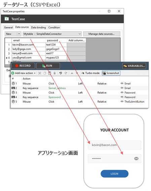Close the TestCase properties window
The image size is (151, 191).
(119, 11)
